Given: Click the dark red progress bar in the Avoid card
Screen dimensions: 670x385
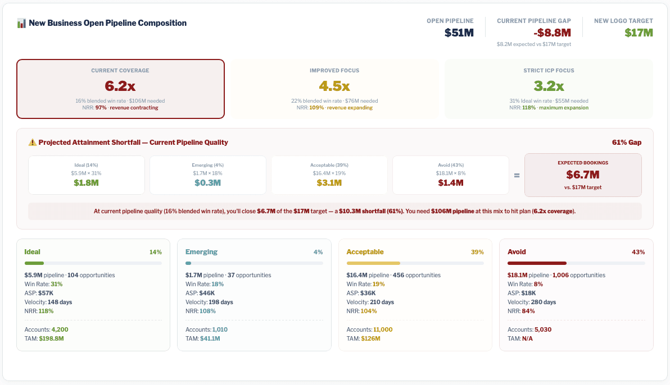Looking at the screenshot, I should (x=537, y=263).
